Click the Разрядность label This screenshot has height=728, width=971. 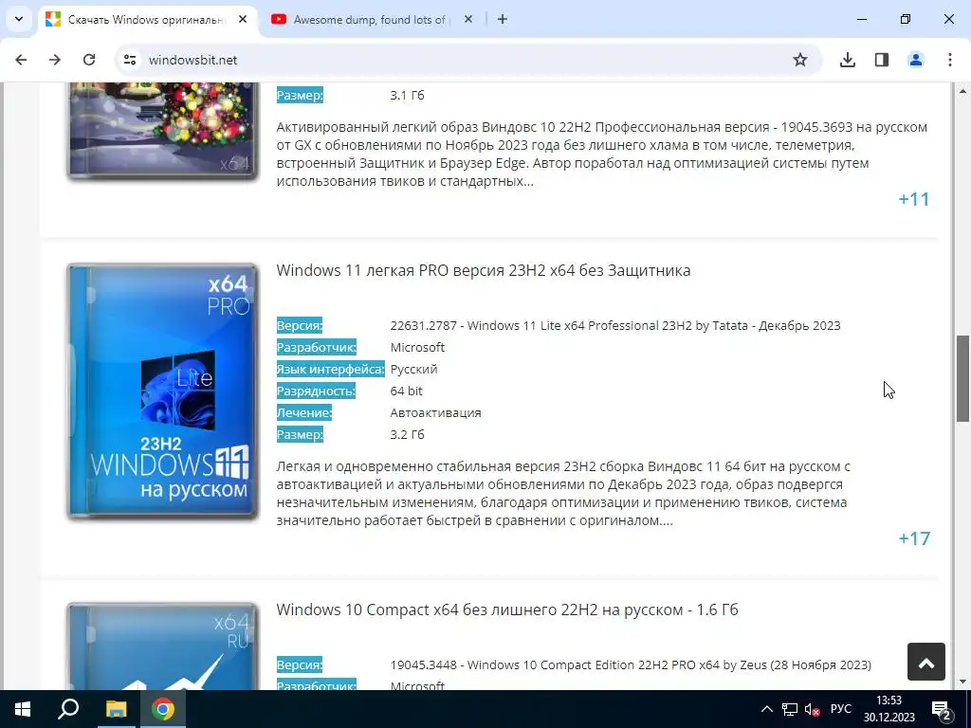[316, 391]
